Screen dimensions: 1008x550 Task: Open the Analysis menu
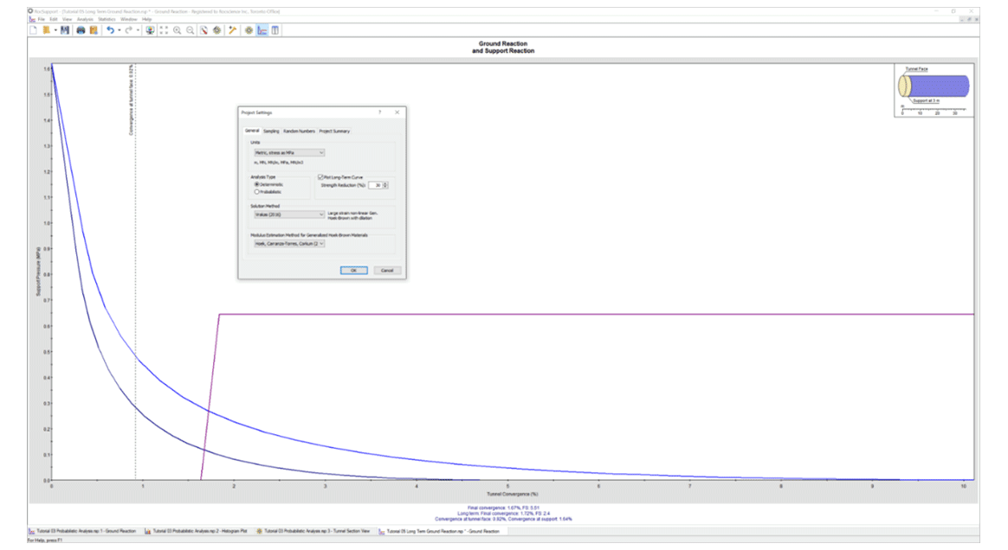85,19
